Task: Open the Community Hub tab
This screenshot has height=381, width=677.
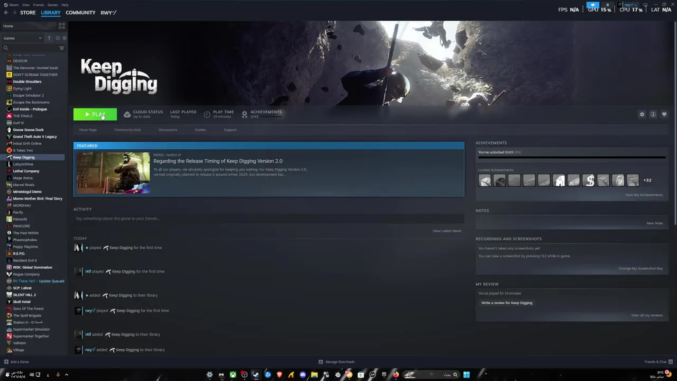Action: tap(127, 130)
